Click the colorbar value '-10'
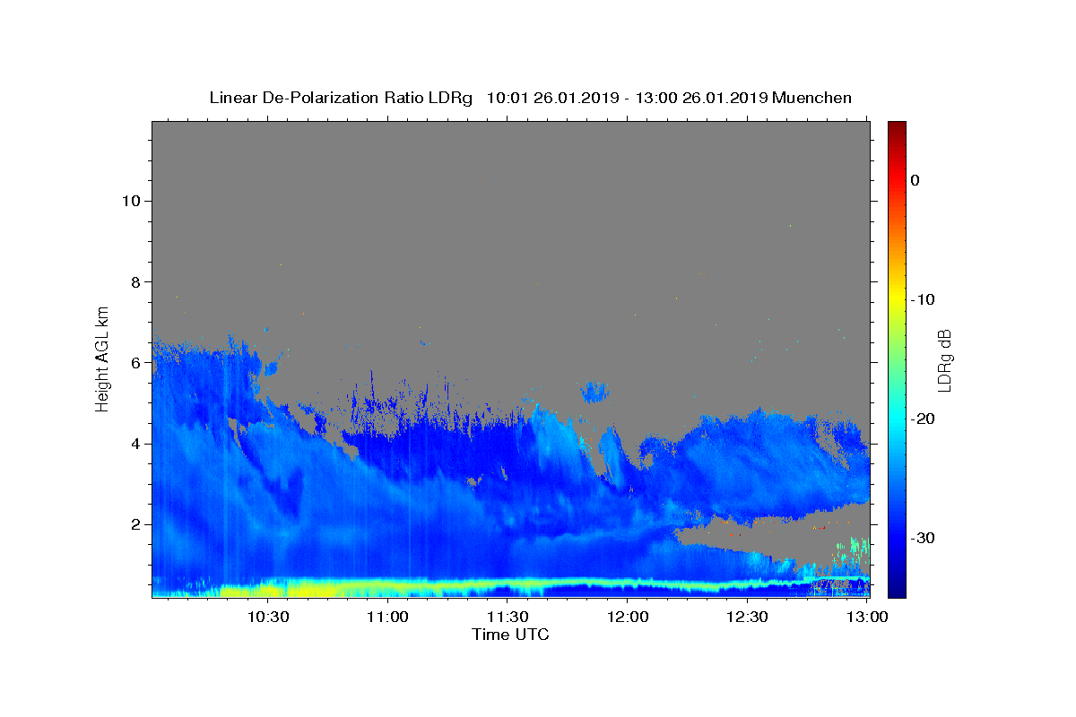1076x717 pixels. tap(924, 299)
